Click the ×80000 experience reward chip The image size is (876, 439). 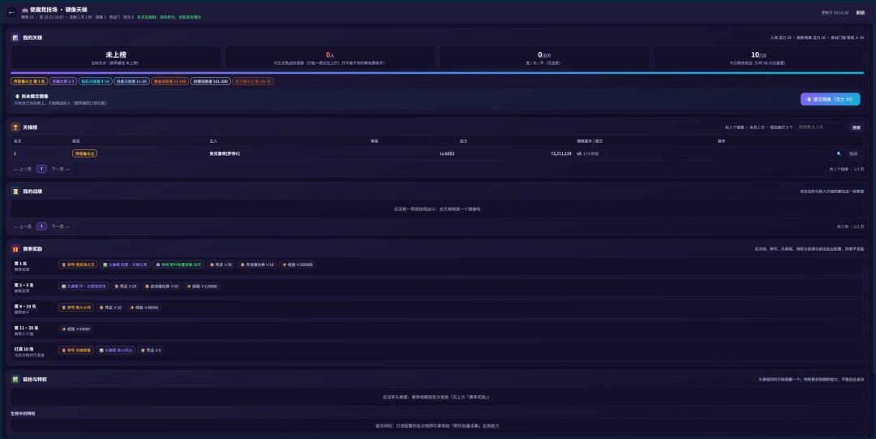[x=144, y=307]
